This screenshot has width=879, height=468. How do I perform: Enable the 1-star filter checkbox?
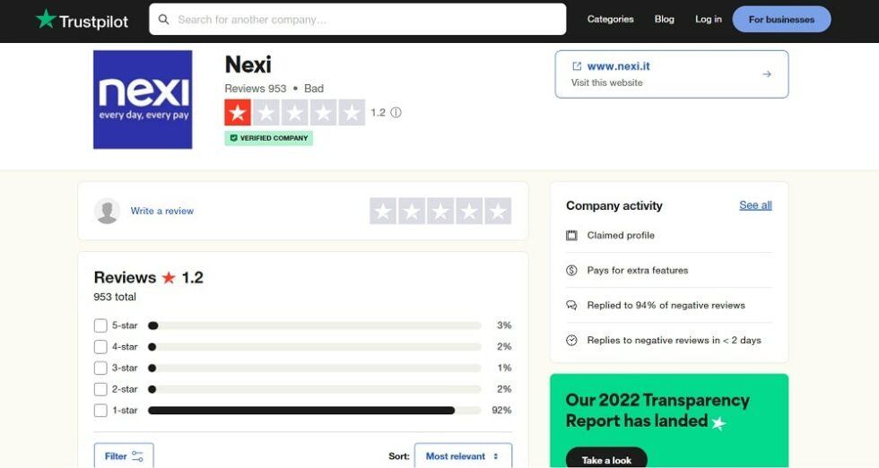click(x=100, y=411)
